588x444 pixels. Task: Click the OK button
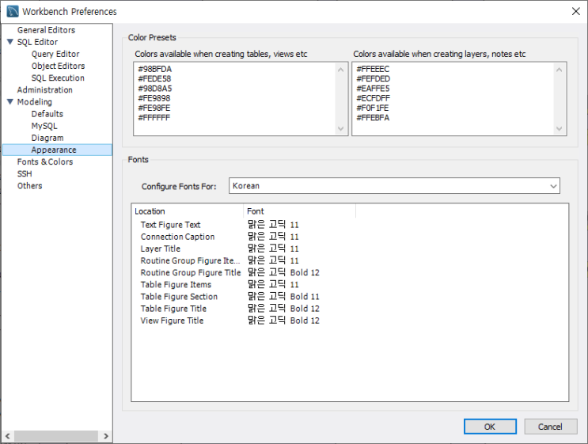click(489, 427)
